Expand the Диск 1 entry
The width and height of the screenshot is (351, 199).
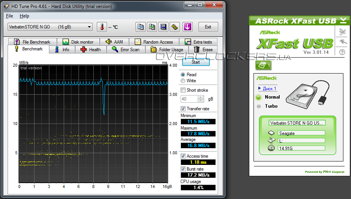coord(268,89)
